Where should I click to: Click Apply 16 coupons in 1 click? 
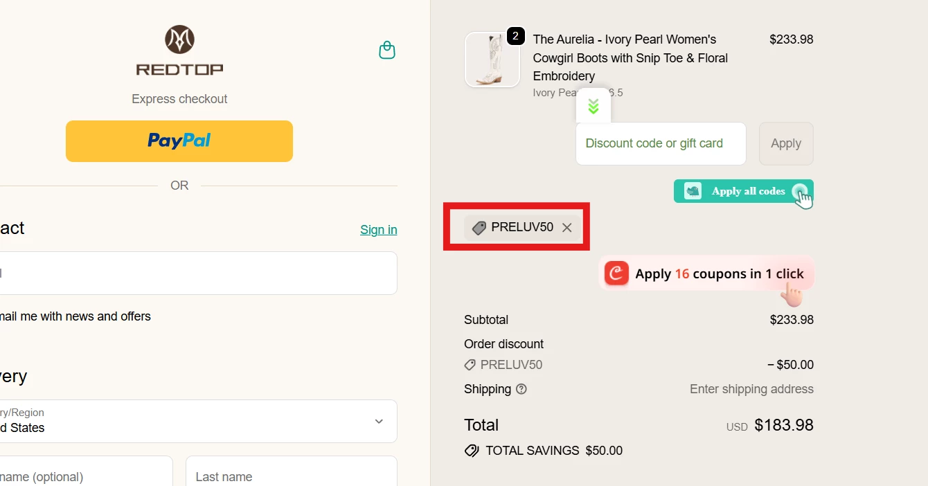pyautogui.click(x=706, y=273)
